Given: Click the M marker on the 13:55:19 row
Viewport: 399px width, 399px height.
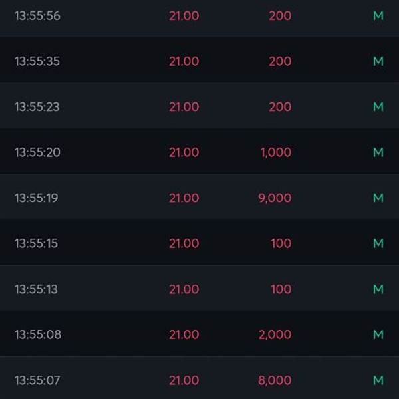Looking at the screenshot, I should (378, 198).
